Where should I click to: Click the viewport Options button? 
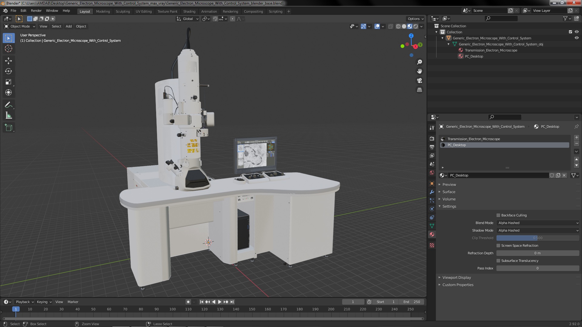point(415,19)
